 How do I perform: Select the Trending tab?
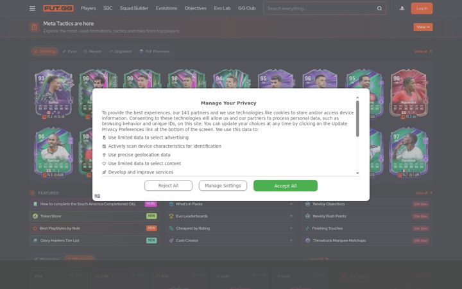(44, 51)
